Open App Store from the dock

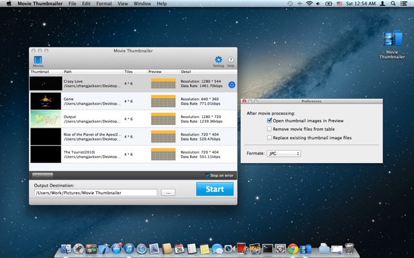[x=117, y=249]
